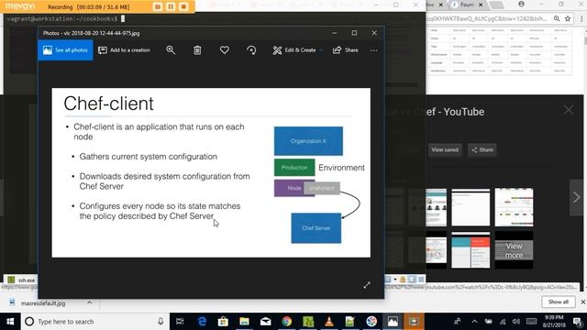The height and width of the screenshot is (330, 587).
Task: Switch to Google Chrome from the taskbar
Action: 287,322
